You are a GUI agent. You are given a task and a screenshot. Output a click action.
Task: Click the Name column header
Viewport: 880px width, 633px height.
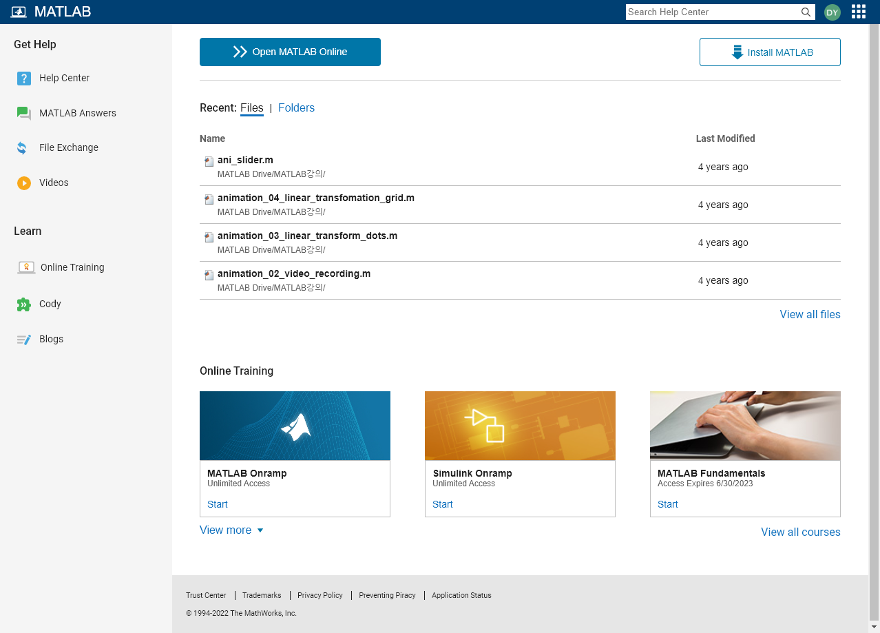(213, 139)
